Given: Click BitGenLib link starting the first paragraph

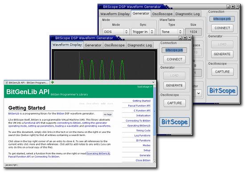Looking at the screenshot, I should click(x=14, y=114).
